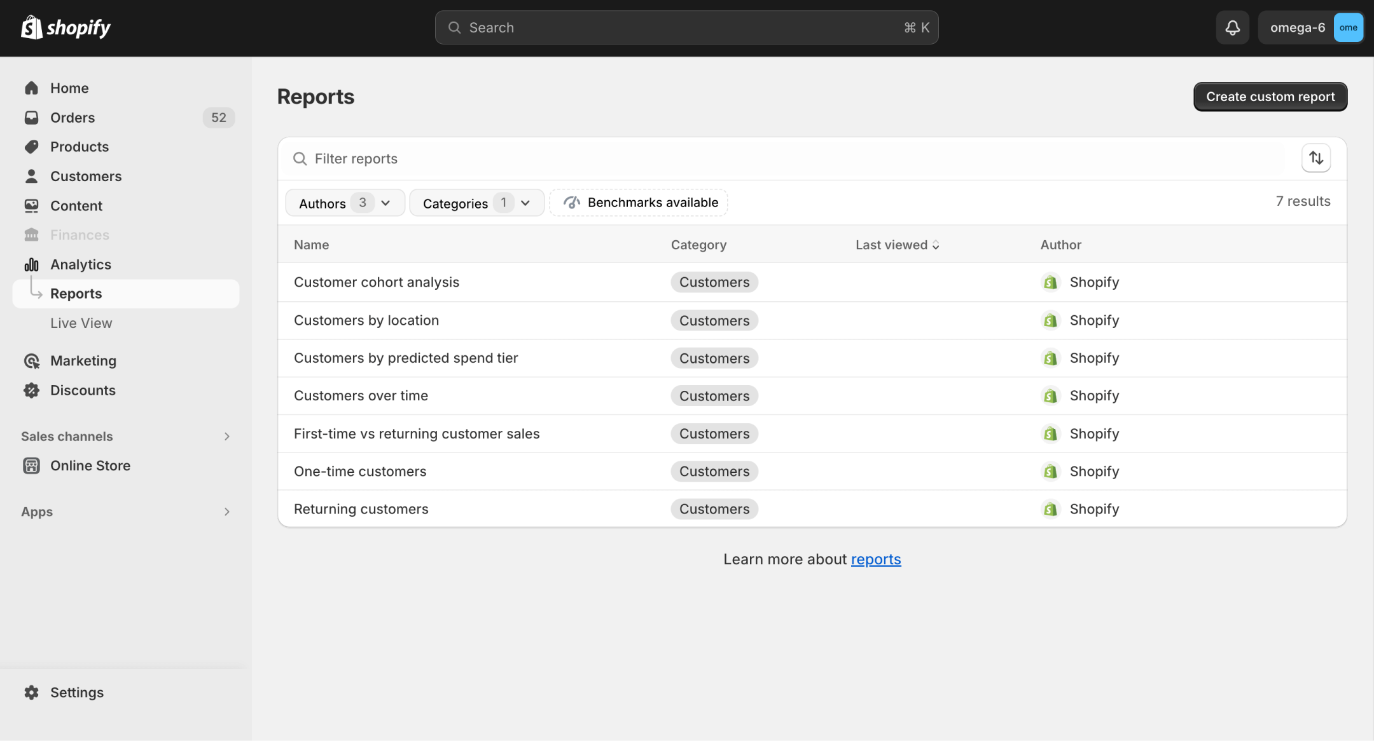Click the Products tag icon
This screenshot has height=741, width=1374.
click(31, 147)
